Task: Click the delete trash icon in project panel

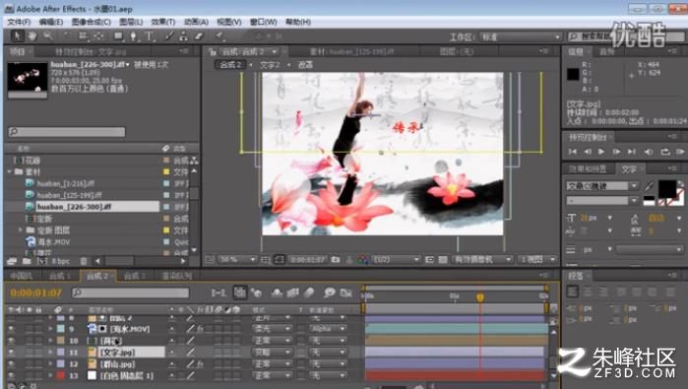Action: pyautogui.click(x=84, y=261)
